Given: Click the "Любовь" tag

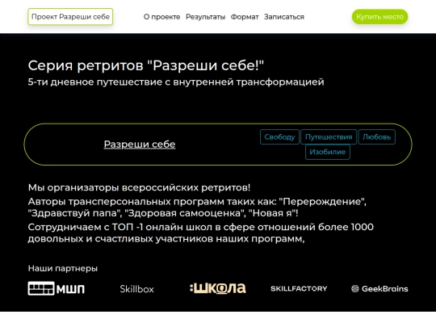Looking at the screenshot, I should click(x=377, y=137).
